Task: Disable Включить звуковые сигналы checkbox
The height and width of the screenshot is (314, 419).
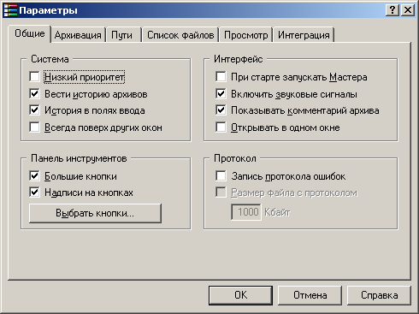Action: click(x=221, y=94)
